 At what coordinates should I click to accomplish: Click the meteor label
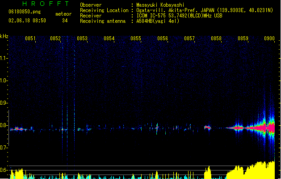click(63, 14)
